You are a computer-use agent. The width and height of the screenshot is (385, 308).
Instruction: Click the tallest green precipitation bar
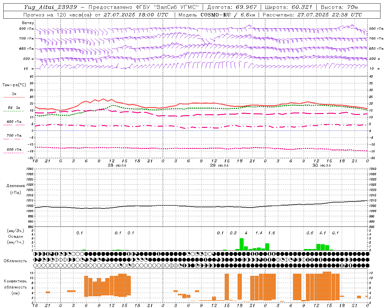(x=242, y=244)
